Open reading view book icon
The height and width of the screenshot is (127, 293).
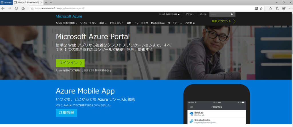[x=256, y=8]
